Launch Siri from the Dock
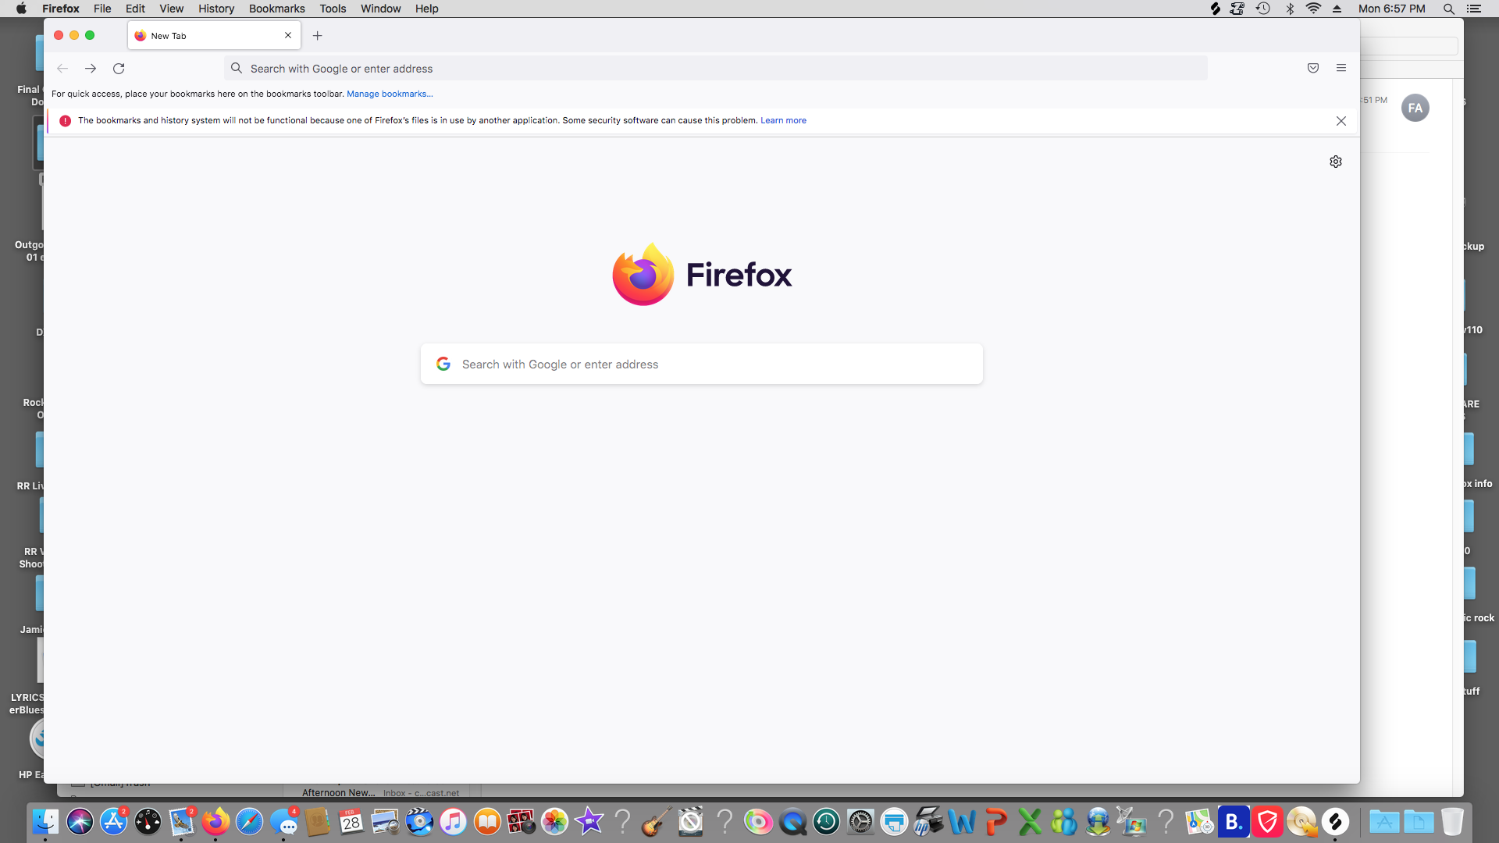This screenshot has height=843, width=1499. [x=80, y=821]
